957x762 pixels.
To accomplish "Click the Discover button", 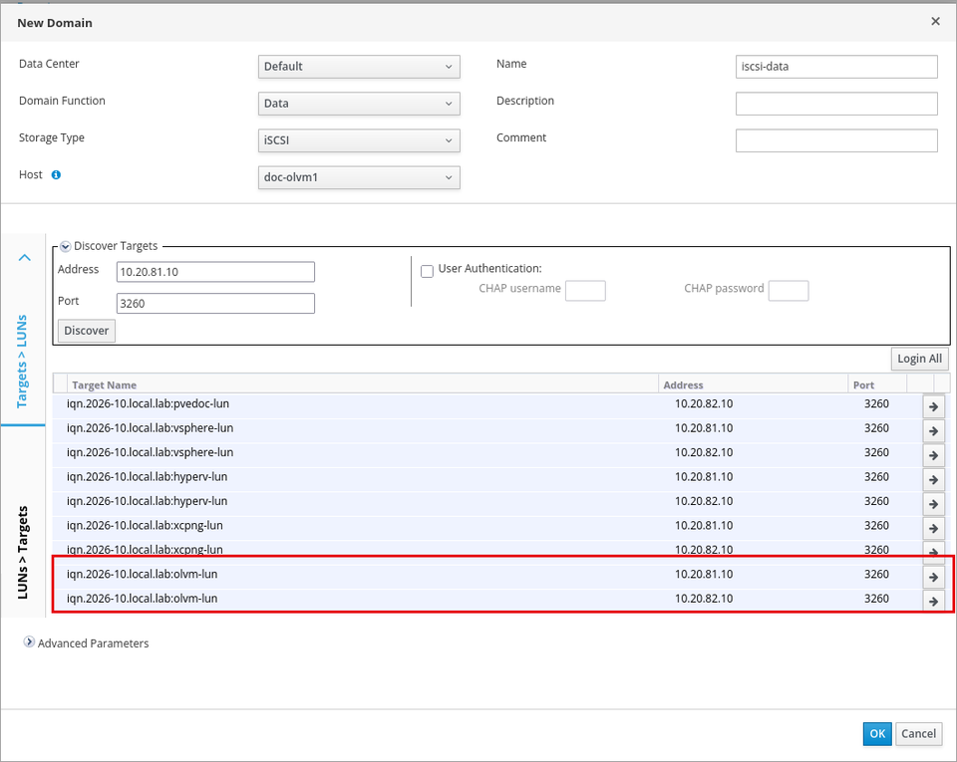I will (x=86, y=331).
